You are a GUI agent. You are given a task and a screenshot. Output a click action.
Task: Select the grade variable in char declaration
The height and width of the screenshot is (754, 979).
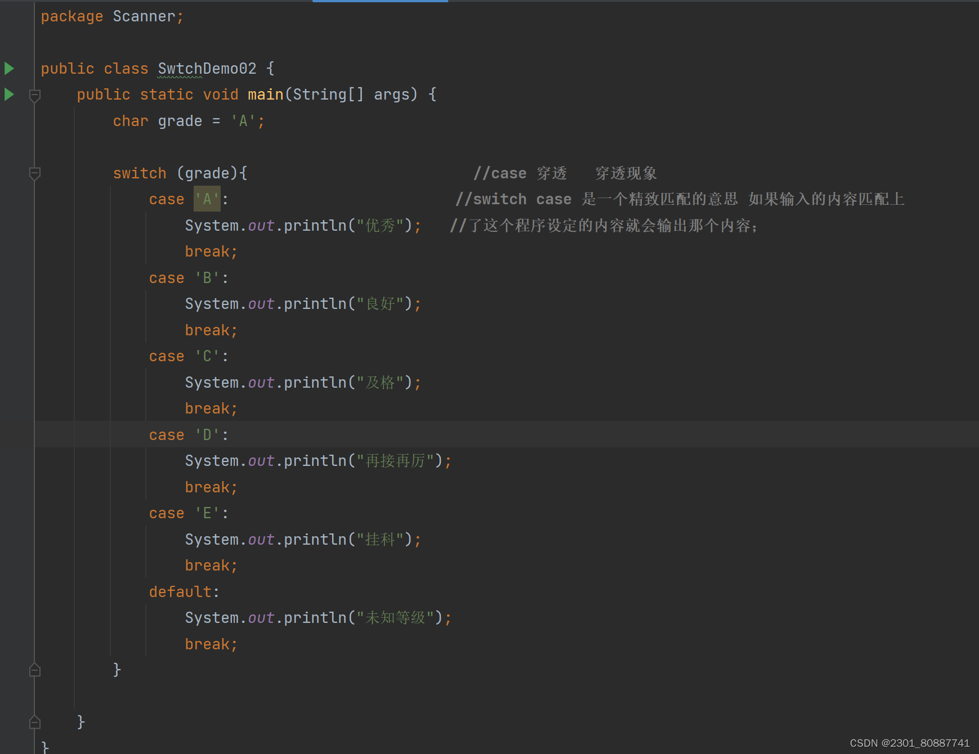[179, 120]
